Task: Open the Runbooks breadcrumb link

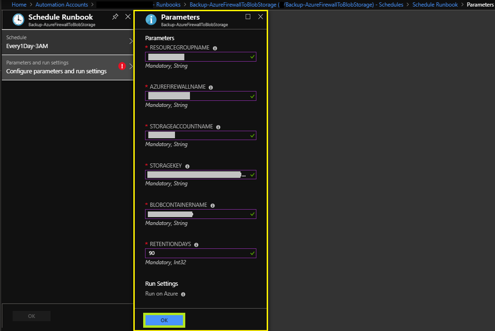Action: pyautogui.click(x=168, y=5)
